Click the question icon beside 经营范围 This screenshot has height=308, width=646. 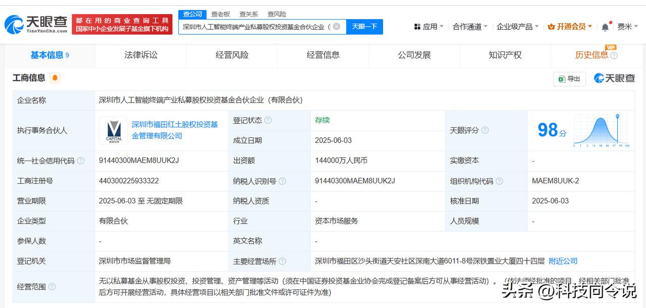point(52,287)
